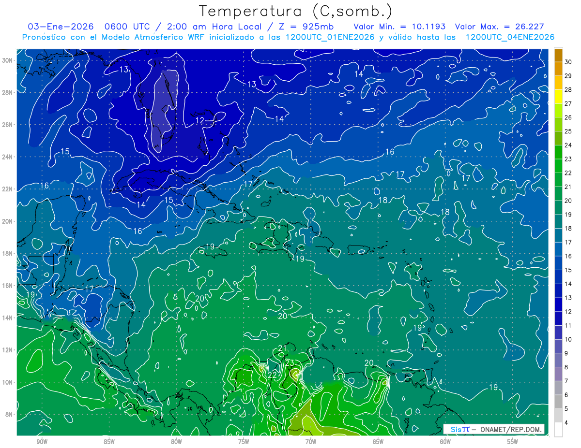Select the date text '03-Ene-2026'
The image size is (581, 448).
pyautogui.click(x=61, y=27)
